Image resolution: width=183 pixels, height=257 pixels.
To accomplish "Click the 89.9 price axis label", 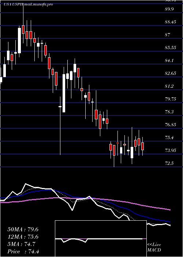I will coord(170,9).
